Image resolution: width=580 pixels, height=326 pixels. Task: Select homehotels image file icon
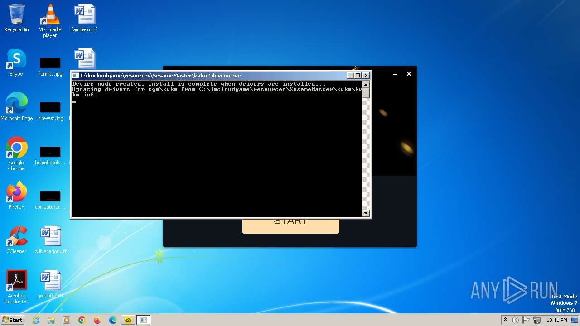tap(50, 155)
